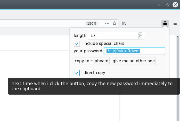Show the Library sidebar icon

coord(124,23)
